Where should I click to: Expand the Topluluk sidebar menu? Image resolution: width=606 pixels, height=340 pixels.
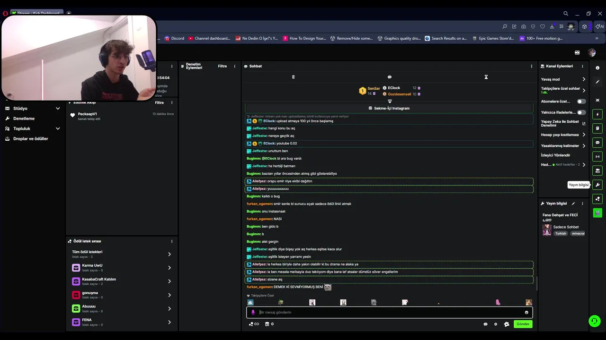pyautogui.click(x=33, y=128)
